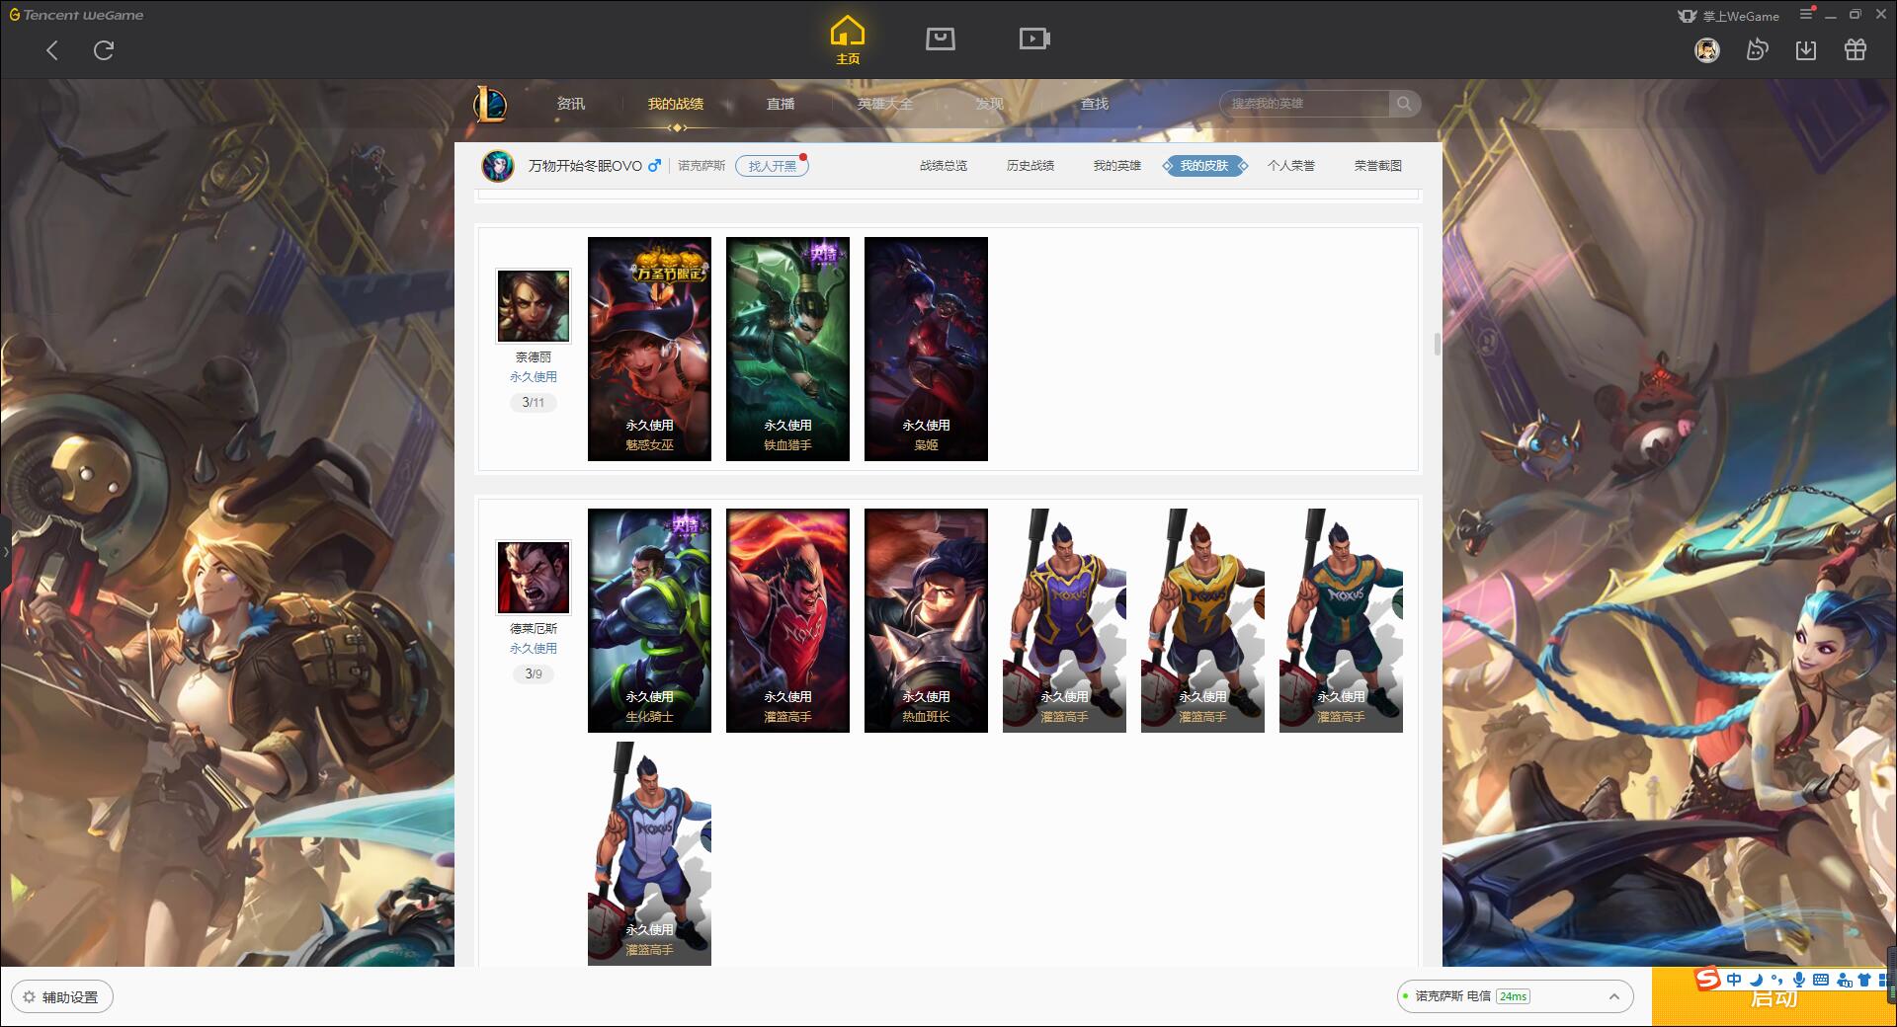Click the League of Legends logo icon
Viewport: 1897px width, 1027px height.
click(x=490, y=104)
